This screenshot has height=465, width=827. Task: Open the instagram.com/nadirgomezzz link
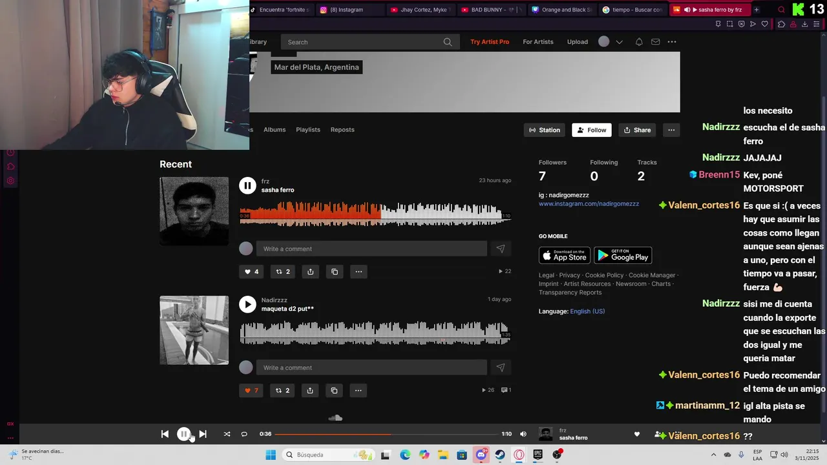click(589, 204)
